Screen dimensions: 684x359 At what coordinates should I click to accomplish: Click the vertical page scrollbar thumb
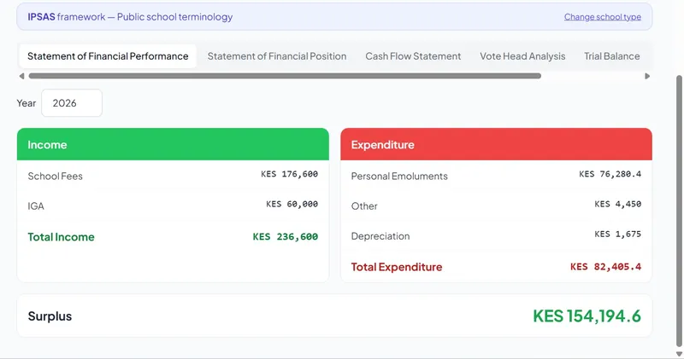679,211
